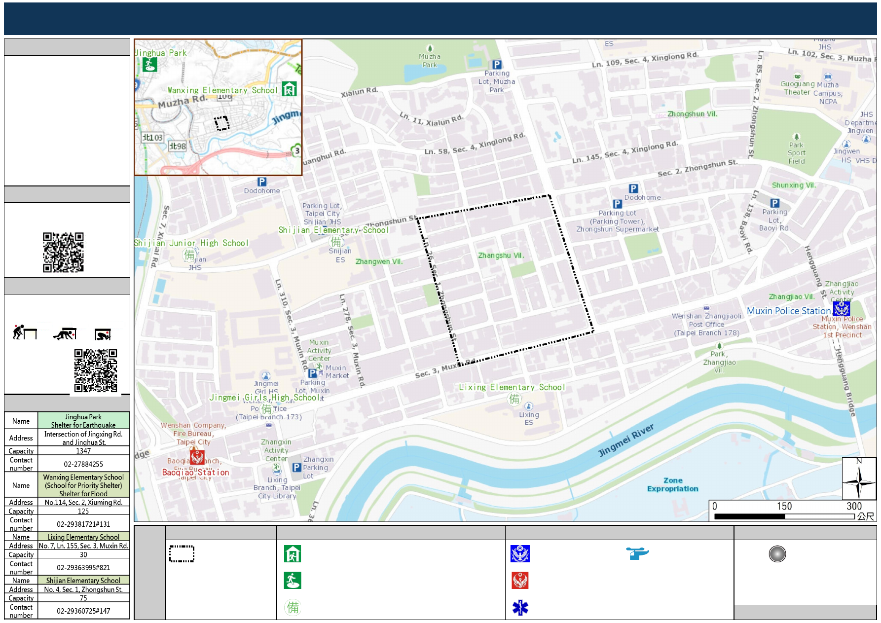Click the Jingmei Girls High School shelter marker
Screen dimensions: 881x623
tap(267, 409)
